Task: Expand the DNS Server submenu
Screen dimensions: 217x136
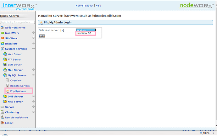Action: click(x=33, y=96)
